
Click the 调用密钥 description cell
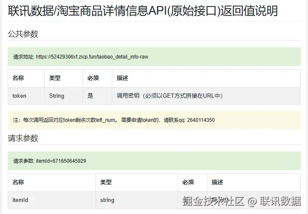pos(206,96)
